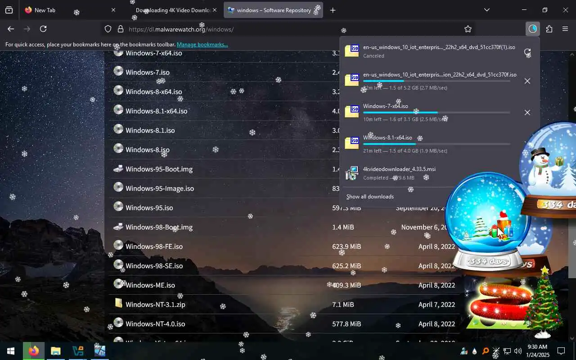This screenshot has height=360, width=576.
Task: Reload the current page
Action: (43, 29)
